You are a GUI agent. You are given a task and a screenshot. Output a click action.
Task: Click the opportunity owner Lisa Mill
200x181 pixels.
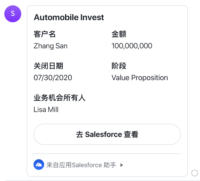[x=46, y=110]
